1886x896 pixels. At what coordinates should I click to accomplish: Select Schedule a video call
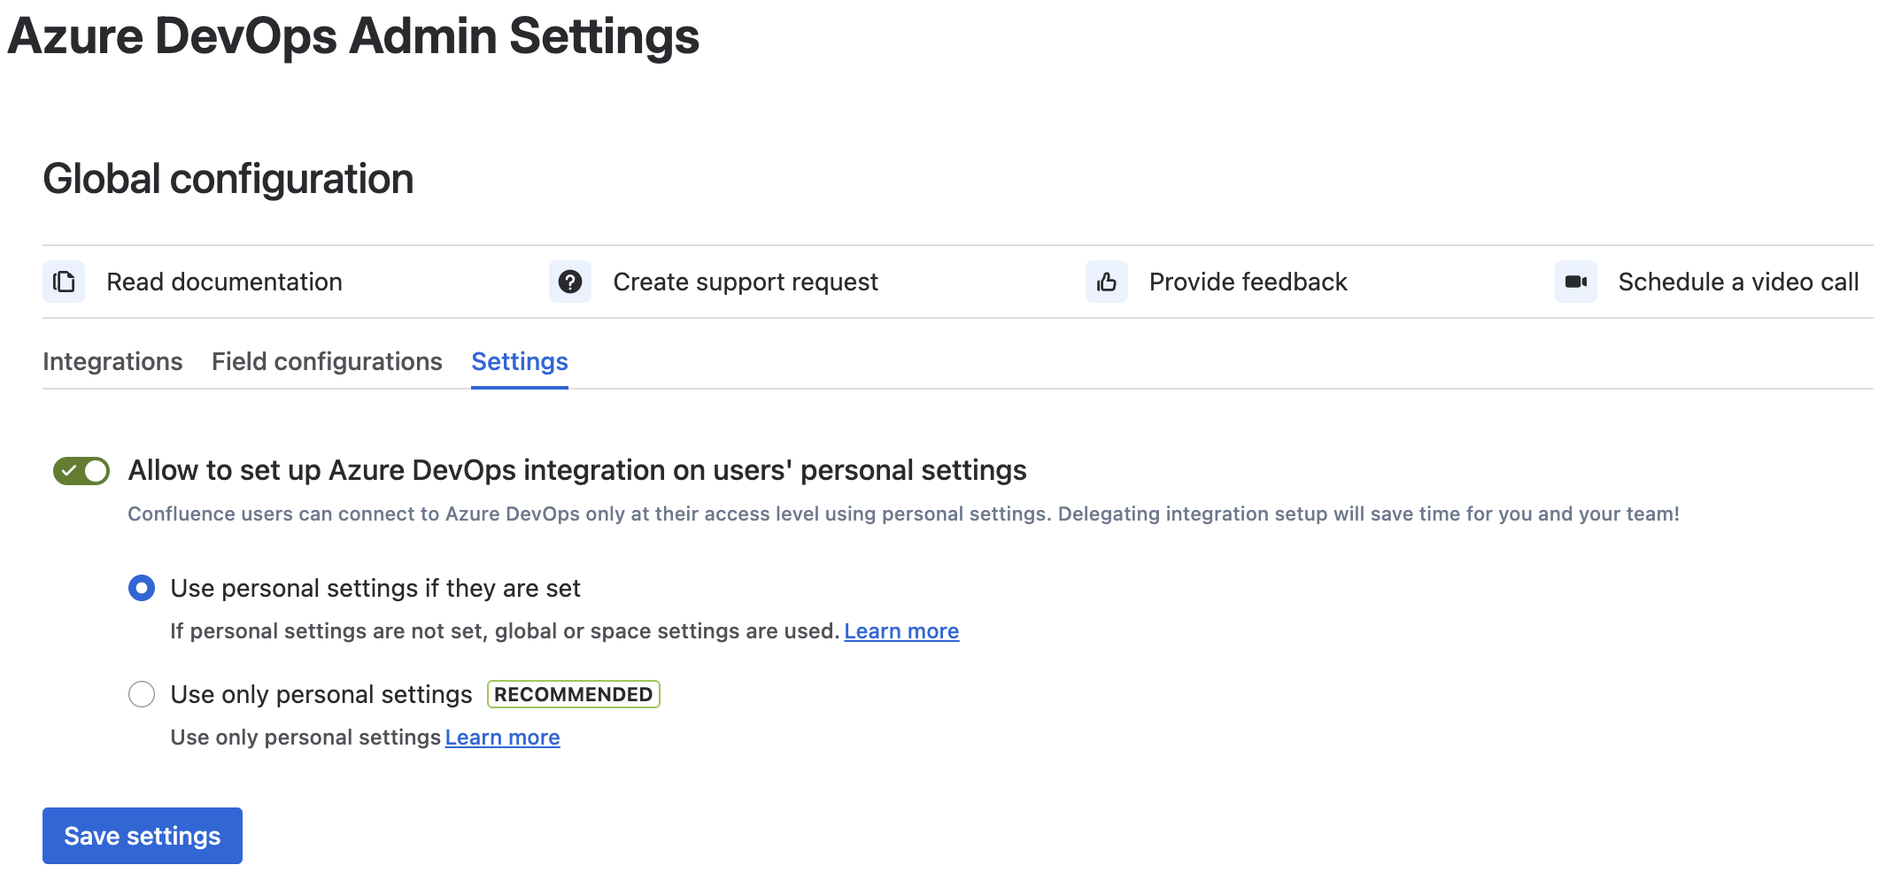pyautogui.click(x=1738, y=282)
